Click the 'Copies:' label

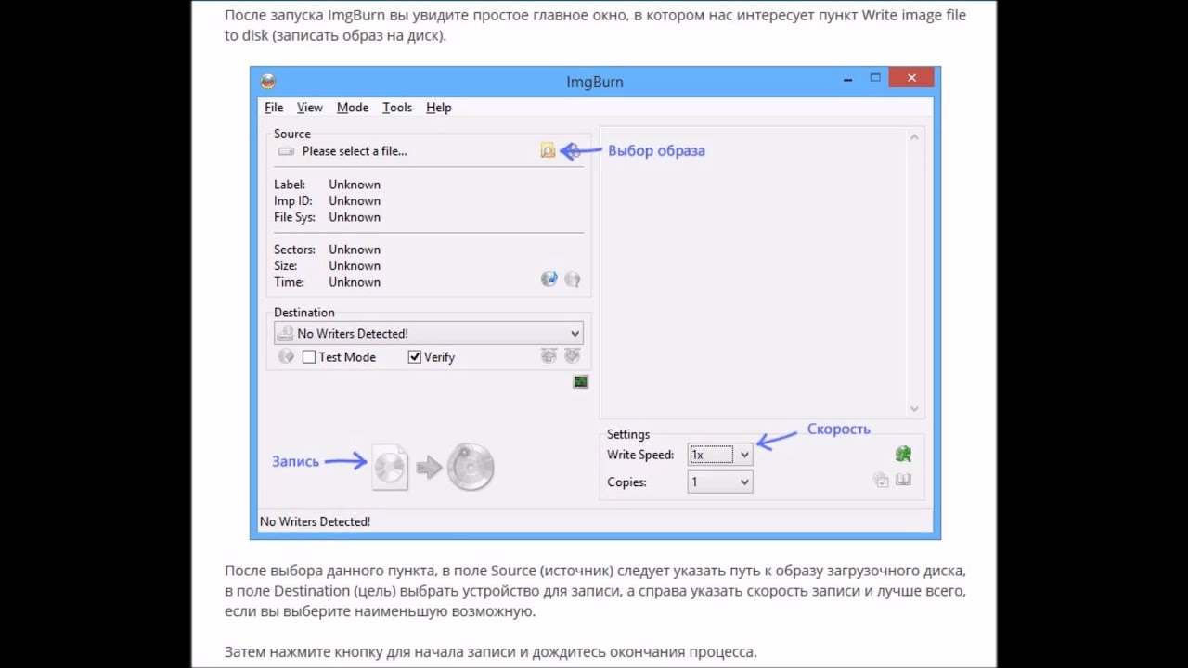click(626, 482)
